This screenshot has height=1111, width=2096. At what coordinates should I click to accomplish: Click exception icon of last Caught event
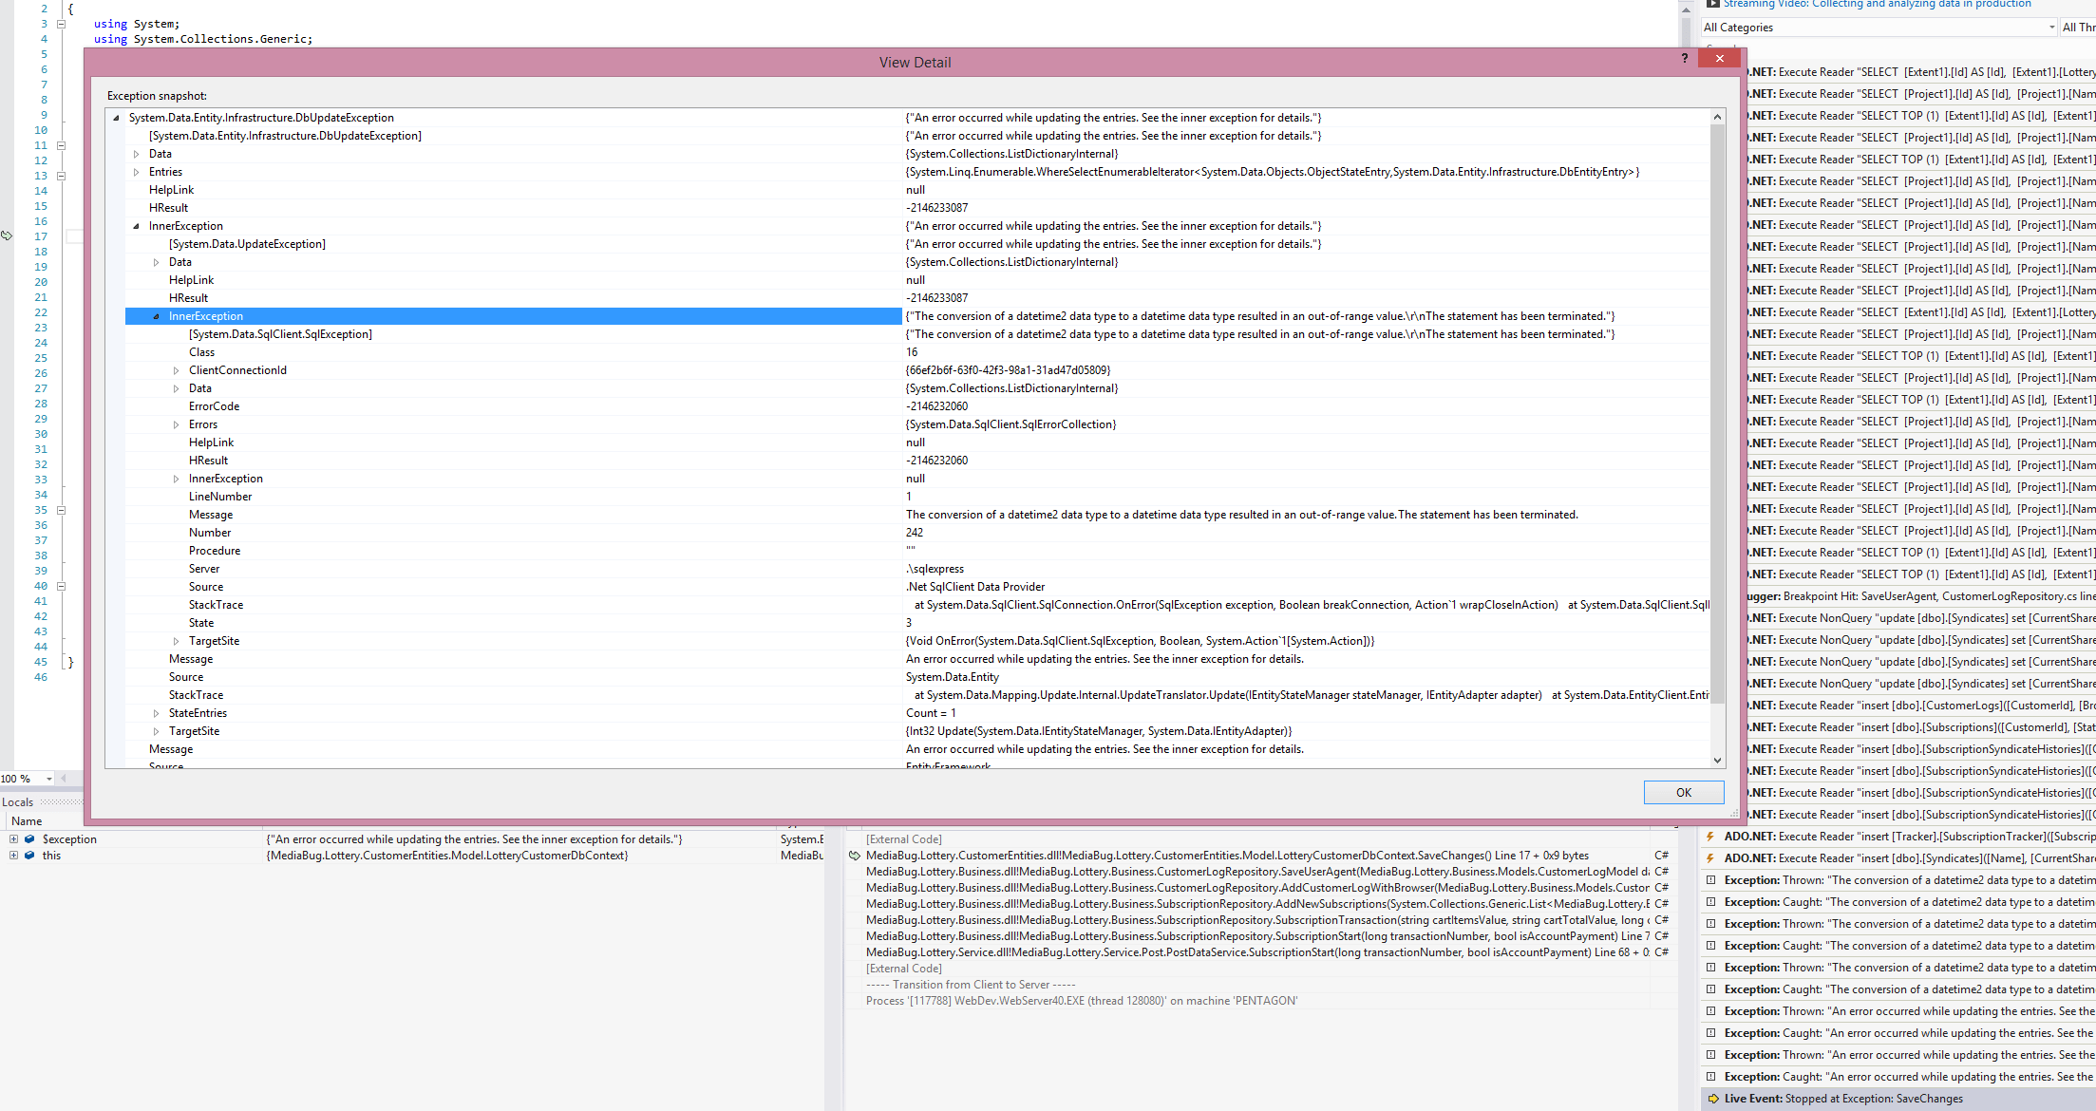tap(1711, 1077)
